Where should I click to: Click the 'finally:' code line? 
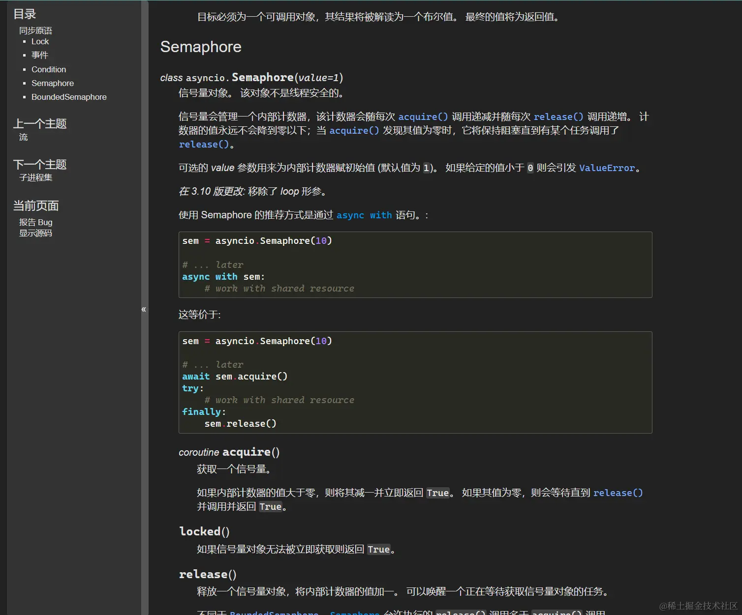pyautogui.click(x=204, y=412)
